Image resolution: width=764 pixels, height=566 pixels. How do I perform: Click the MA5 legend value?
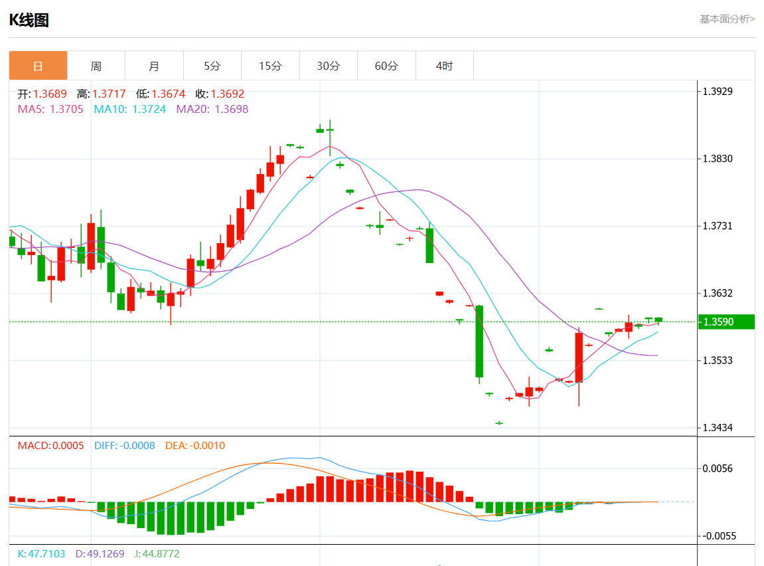click(50, 109)
